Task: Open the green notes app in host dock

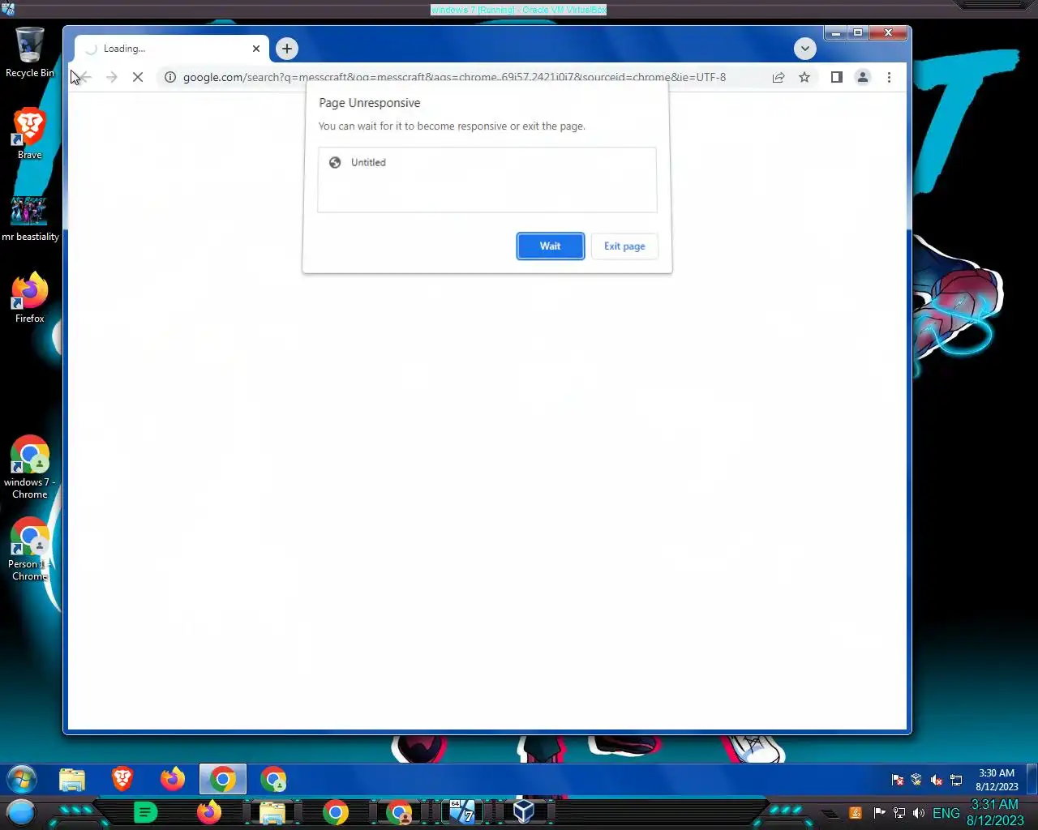Action: coord(145,812)
